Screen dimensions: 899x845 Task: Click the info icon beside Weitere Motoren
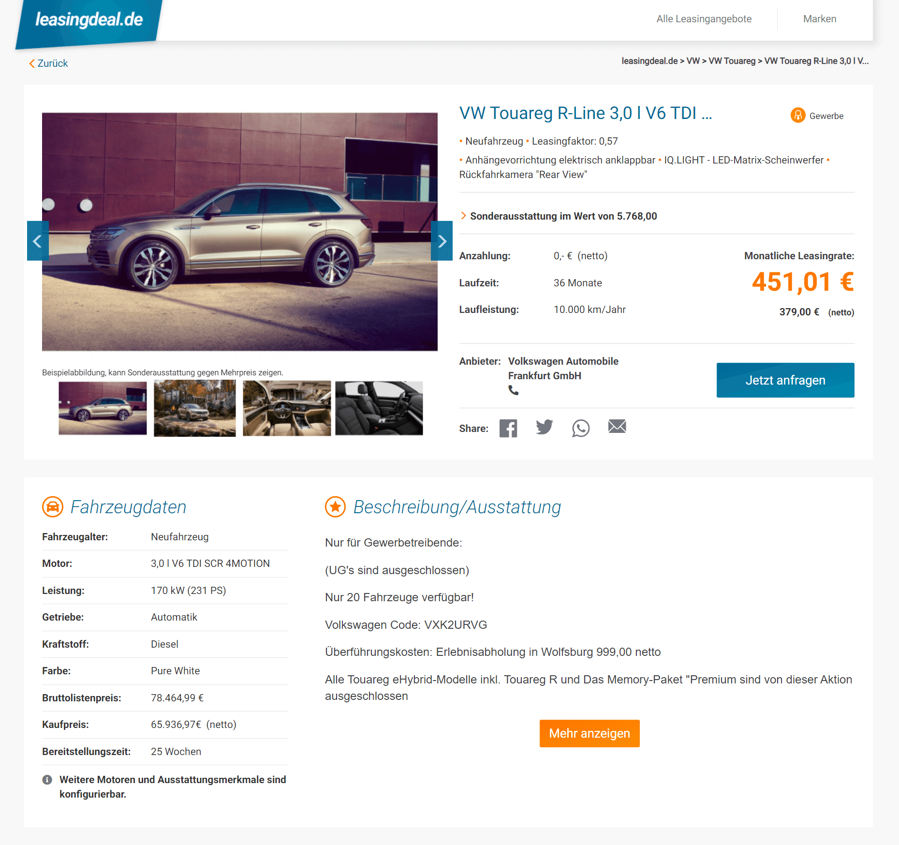[x=47, y=780]
